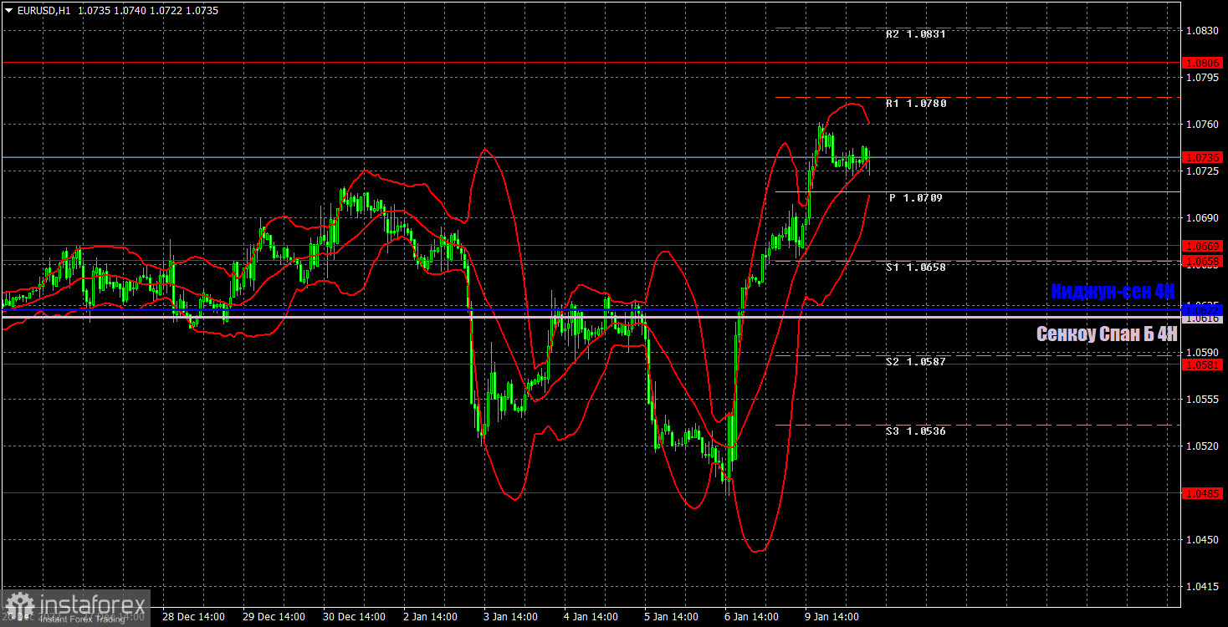Click the 28 Dec 14:00 time label
This screenshot has height=627, width=1228.
coord(192,617)
